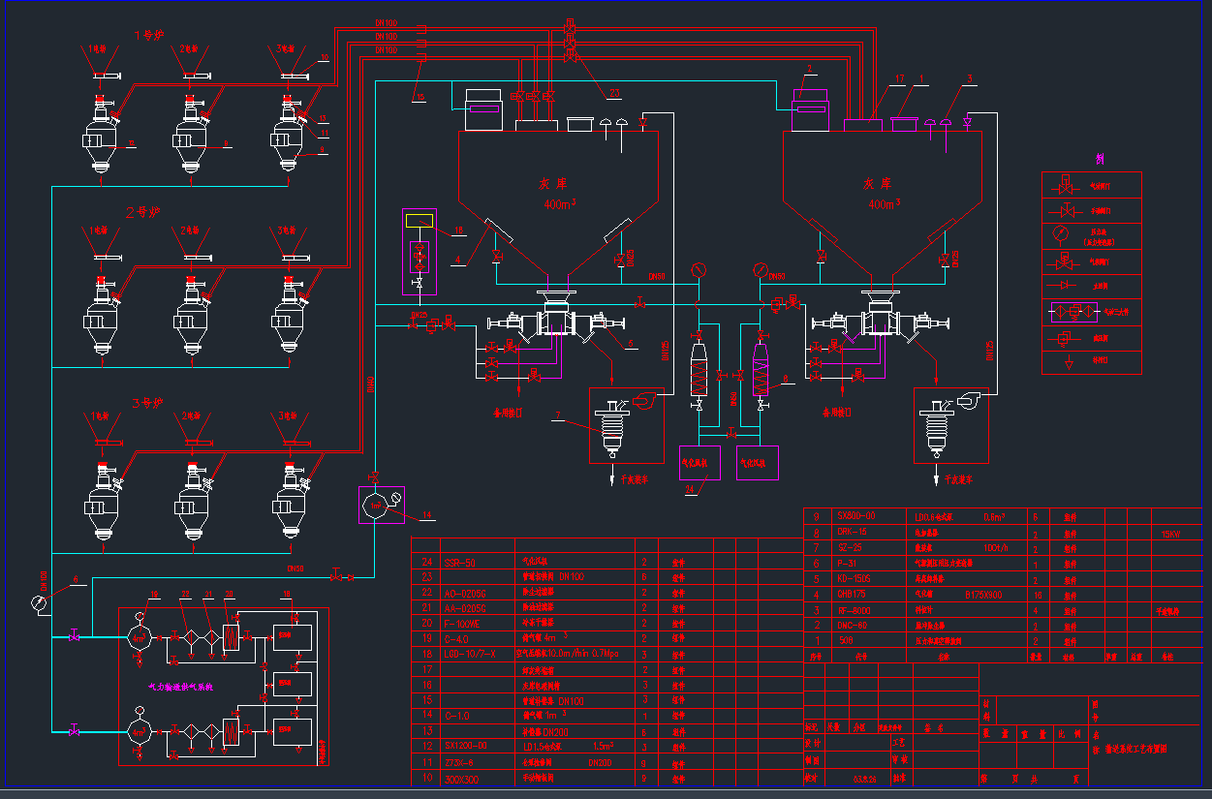Select the upper 4m³ air receiver tank
This screenshot has width=1212, height=799.
(x=141, y=635)
